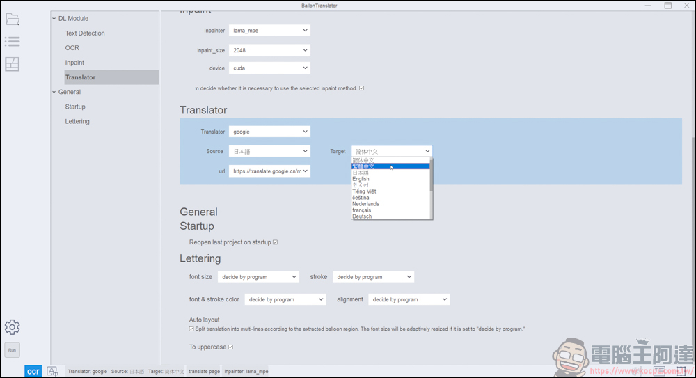The width and height of the screenshot is (696, 378).
Task: Collapse the DL Module tree section
Action: pyautogui.click(x=54, y=19)
